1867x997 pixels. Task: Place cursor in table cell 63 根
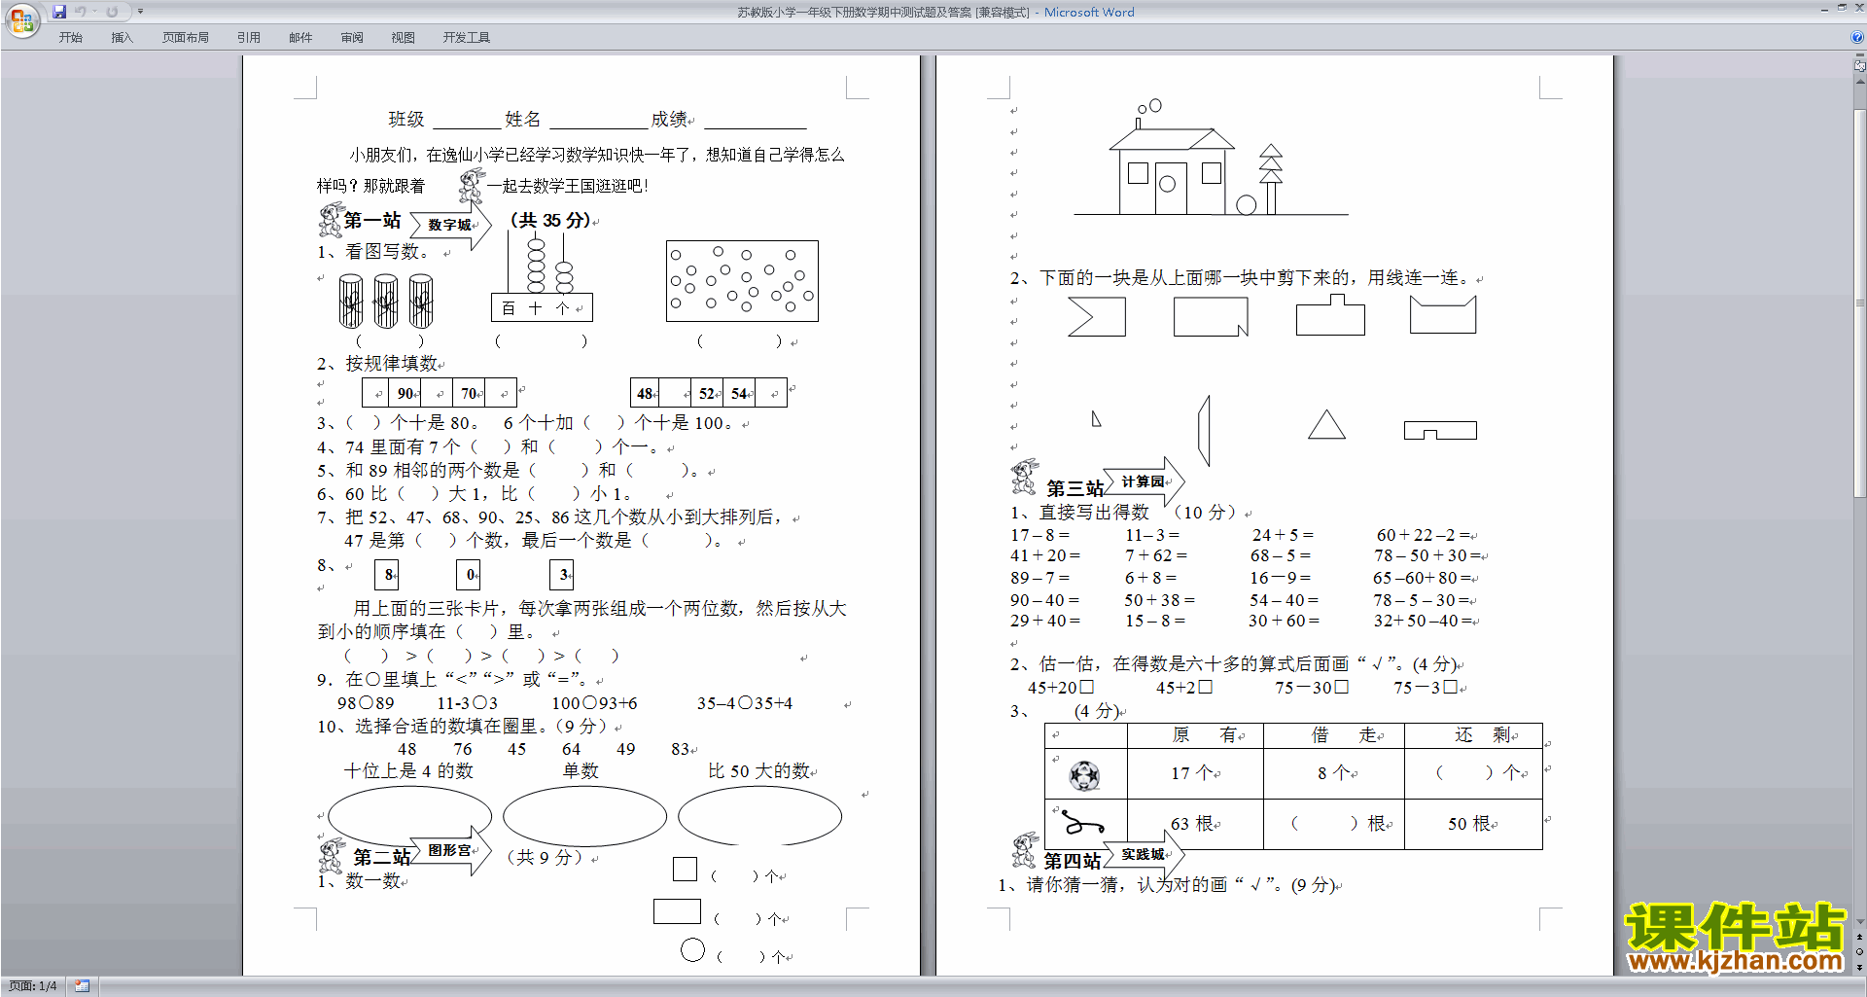point(1195,824)
